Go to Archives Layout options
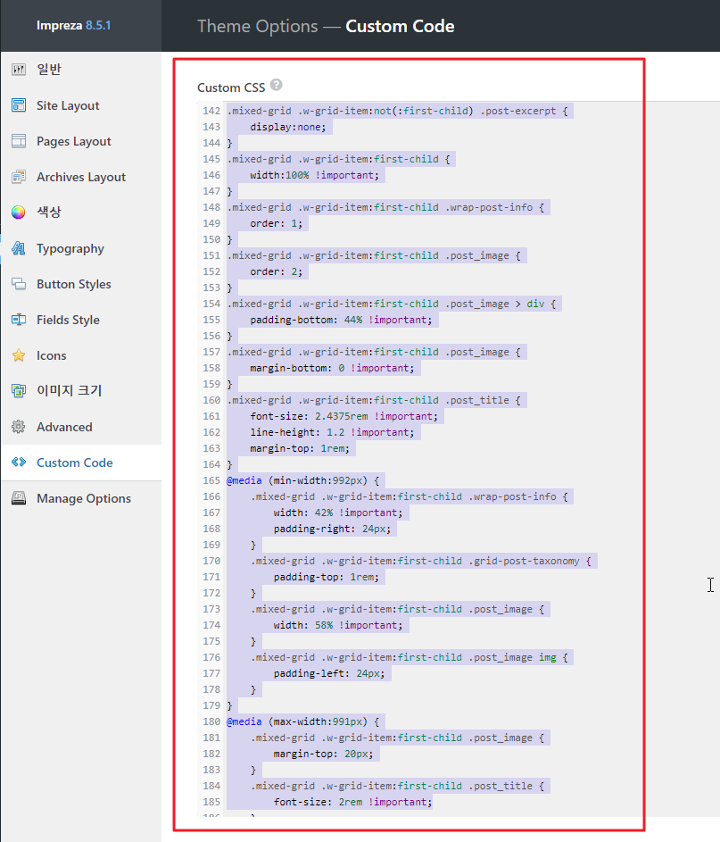 81,177
